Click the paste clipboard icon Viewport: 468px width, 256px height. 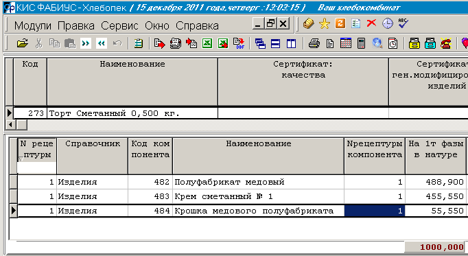[x=70, y=43]
